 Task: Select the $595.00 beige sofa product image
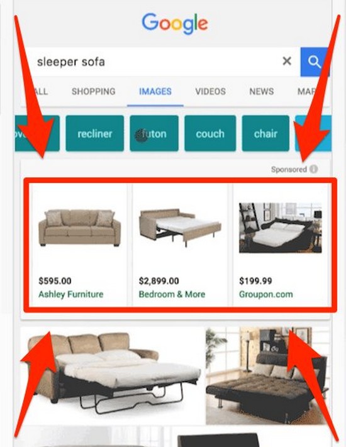click(x=80, y=228)
